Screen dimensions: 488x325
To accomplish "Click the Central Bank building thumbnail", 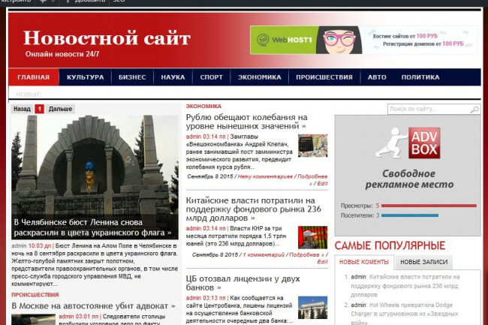I will click(x=312, y=307).
